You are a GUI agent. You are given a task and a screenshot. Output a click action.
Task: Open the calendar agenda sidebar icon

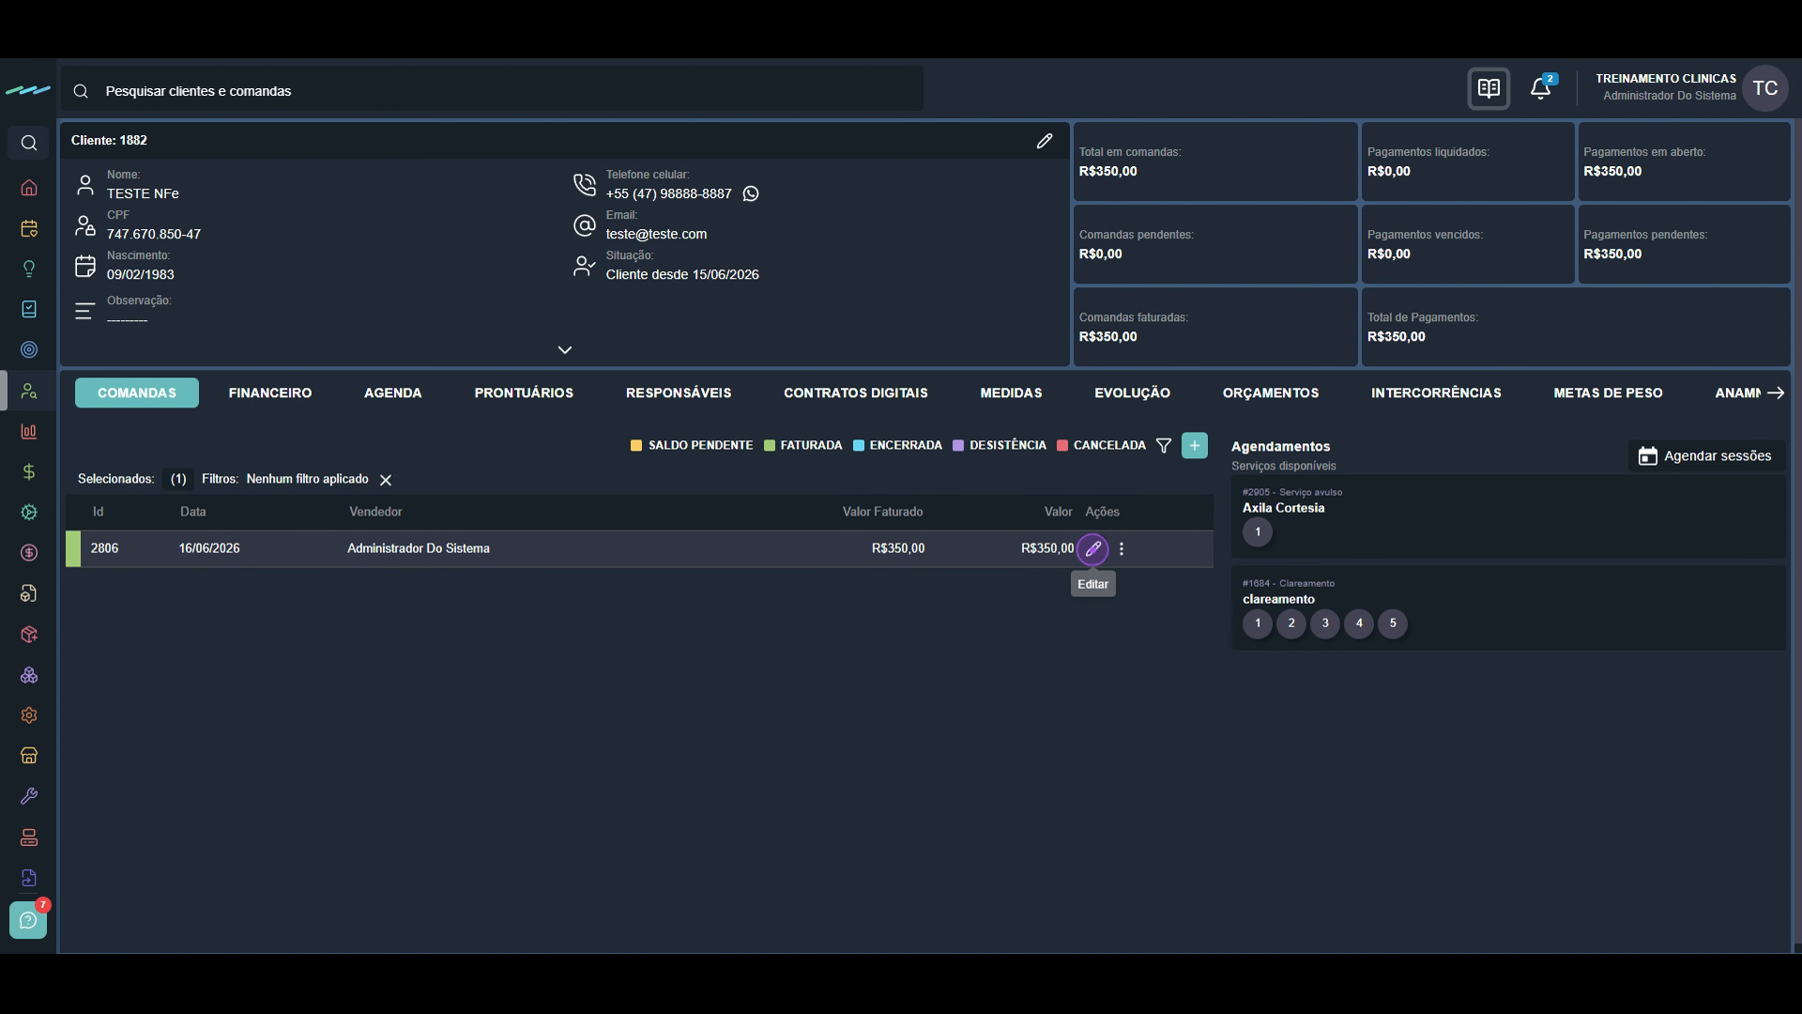click(29, 228)
